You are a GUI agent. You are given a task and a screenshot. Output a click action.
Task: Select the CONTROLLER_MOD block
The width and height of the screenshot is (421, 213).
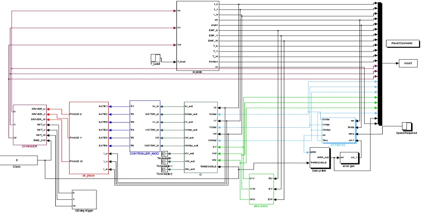(145, 126)
